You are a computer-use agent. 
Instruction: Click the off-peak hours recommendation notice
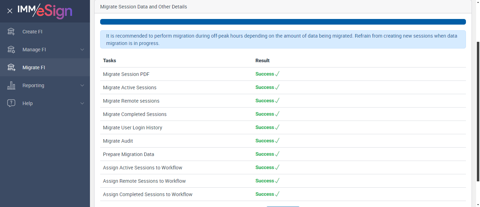283,39
